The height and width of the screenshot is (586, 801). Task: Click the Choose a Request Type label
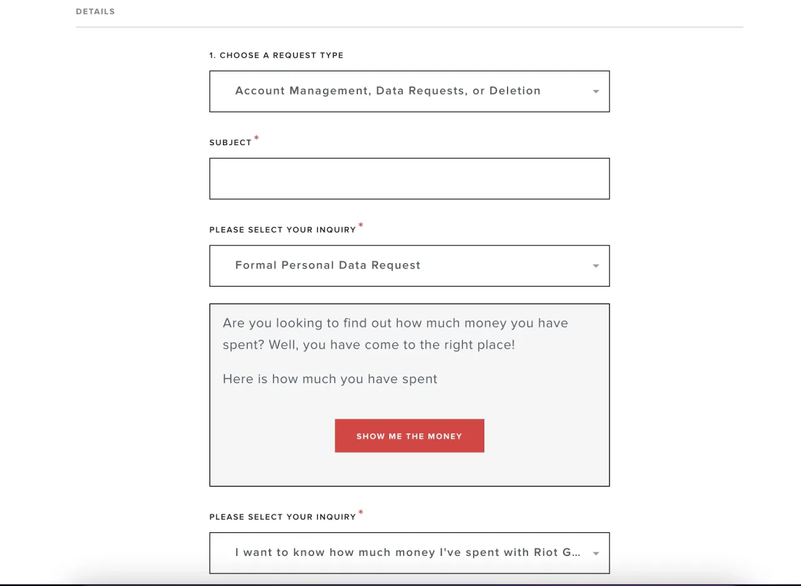click(x=276, y=55)
